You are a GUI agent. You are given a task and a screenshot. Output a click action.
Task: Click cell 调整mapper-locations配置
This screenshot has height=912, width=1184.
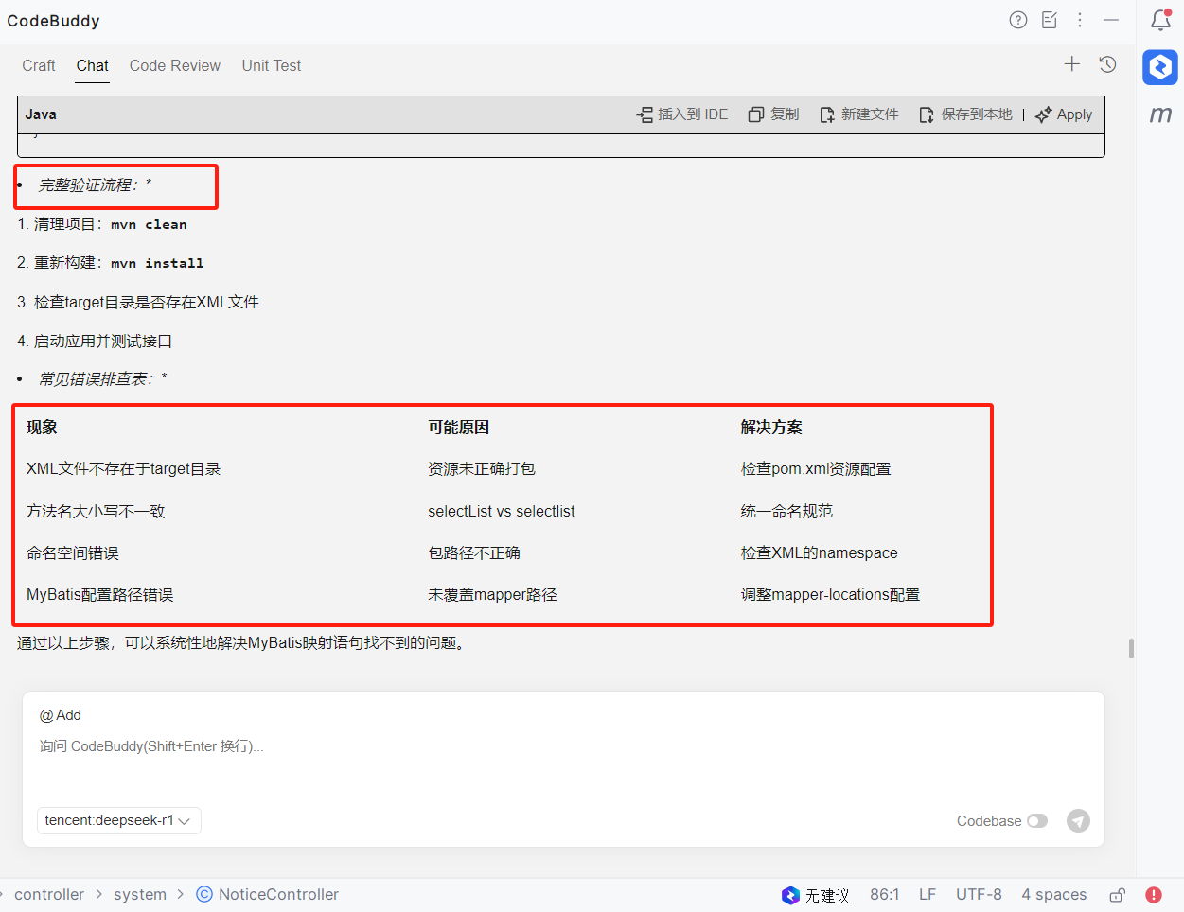pyautogui.click(x=830, y=594)
